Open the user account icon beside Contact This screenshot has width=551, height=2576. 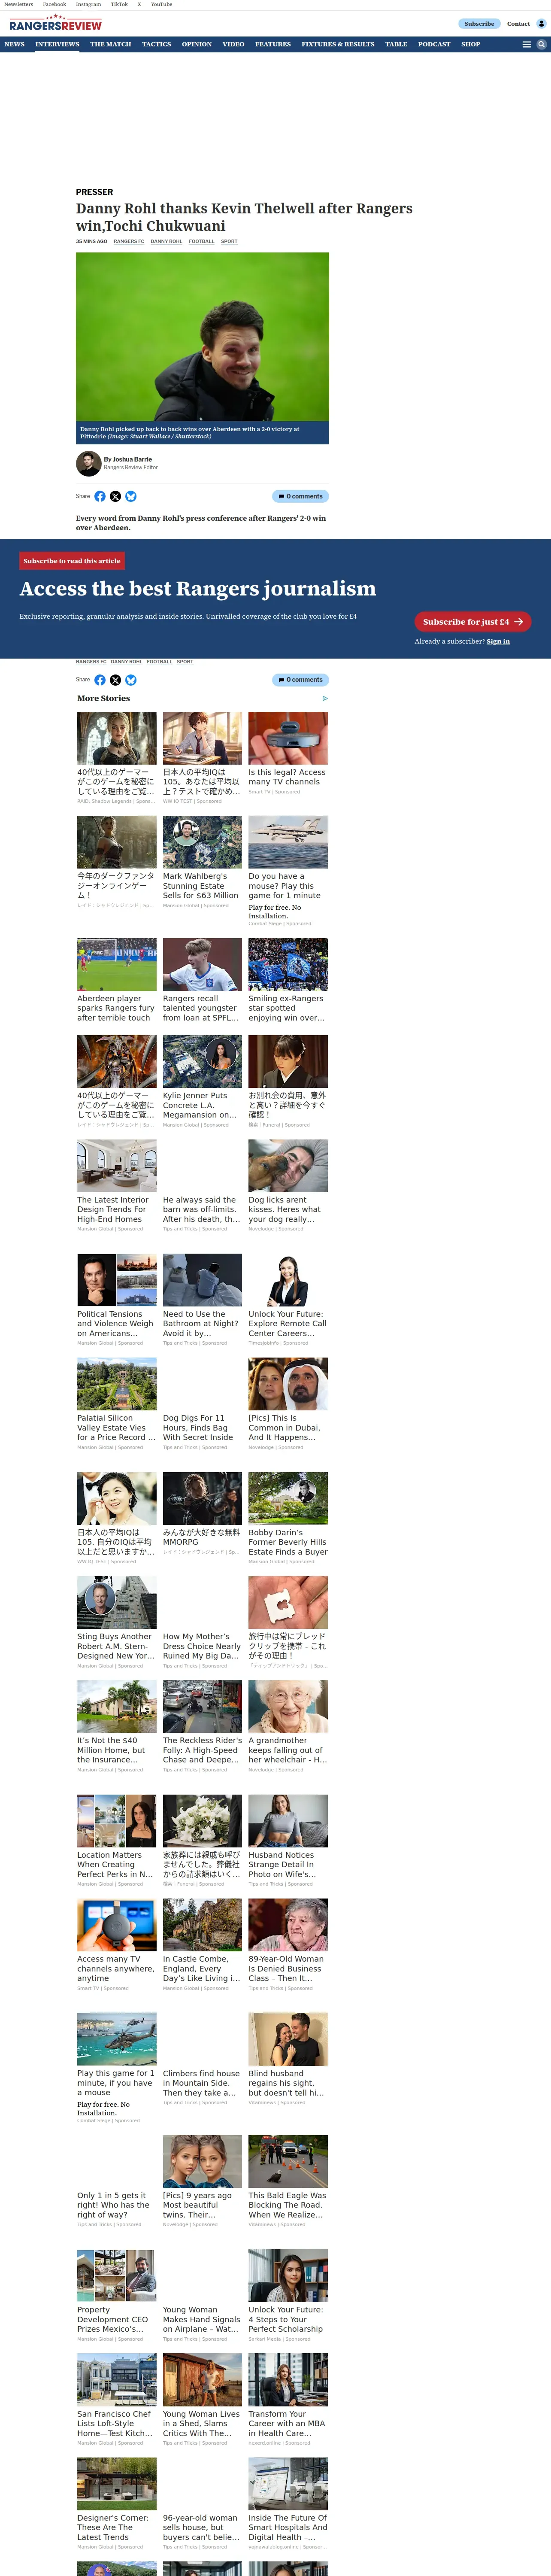pyautogui.click(x=541, y=23)
